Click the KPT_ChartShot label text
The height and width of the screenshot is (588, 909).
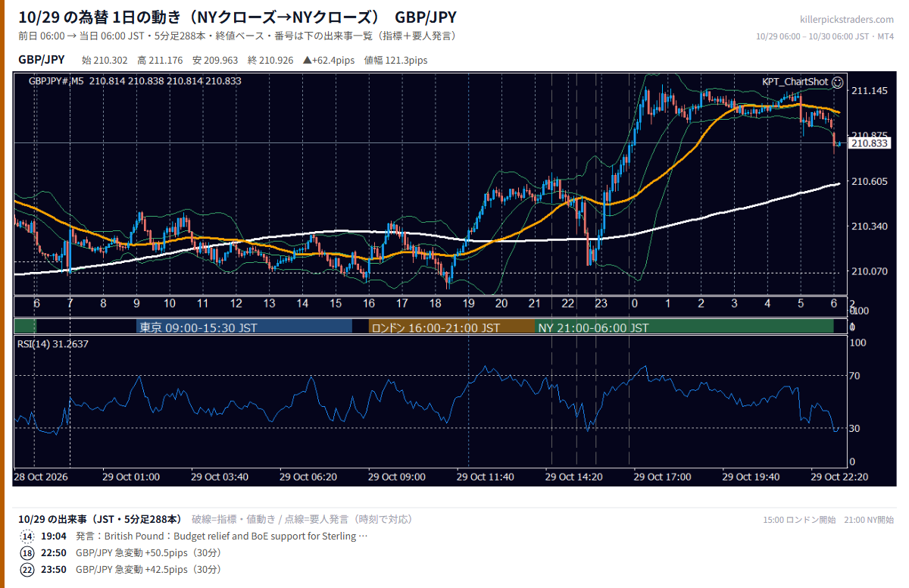pyautogui.click(x=795, y=82)
